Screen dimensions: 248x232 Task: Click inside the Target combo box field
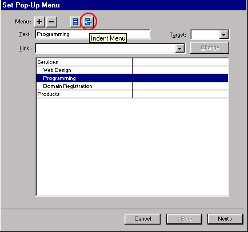point(205,35)
